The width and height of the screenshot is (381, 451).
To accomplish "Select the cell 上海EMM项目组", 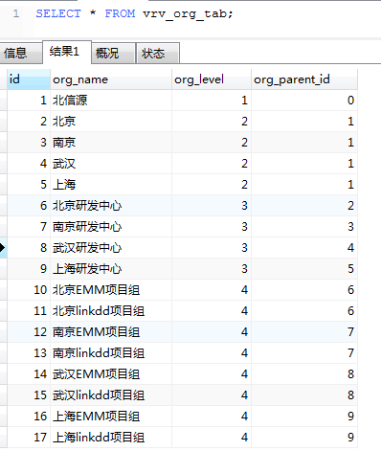I will (x=111, y=417).
